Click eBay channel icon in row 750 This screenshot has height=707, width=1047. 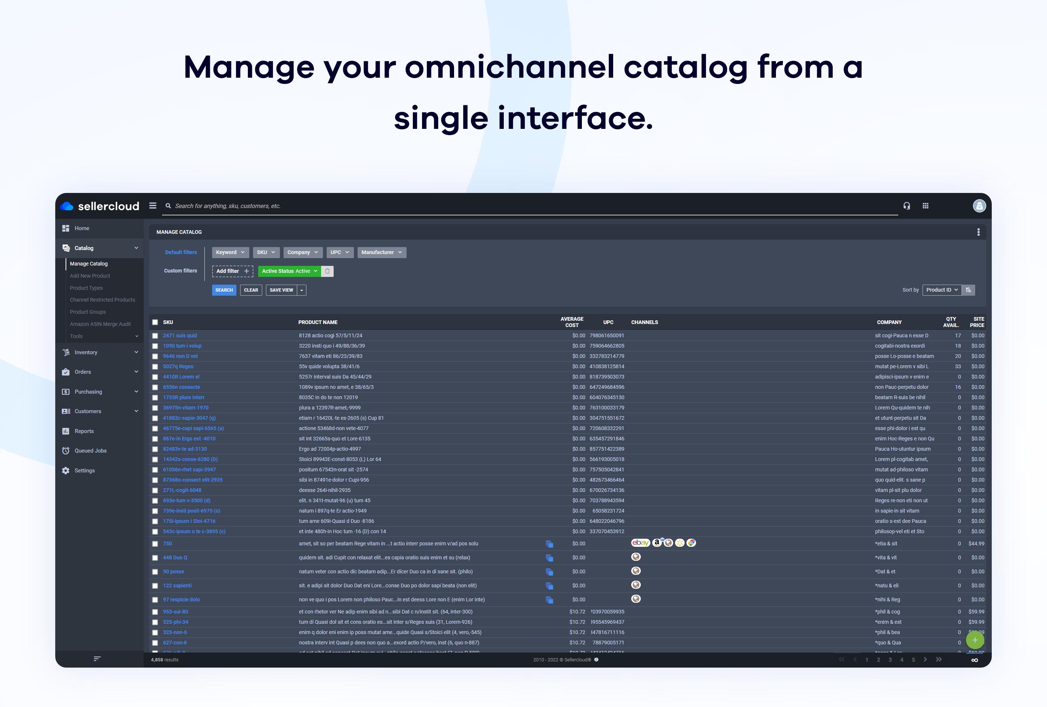coord(640,543)
